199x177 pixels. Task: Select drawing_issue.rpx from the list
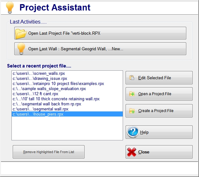(40, 79)
